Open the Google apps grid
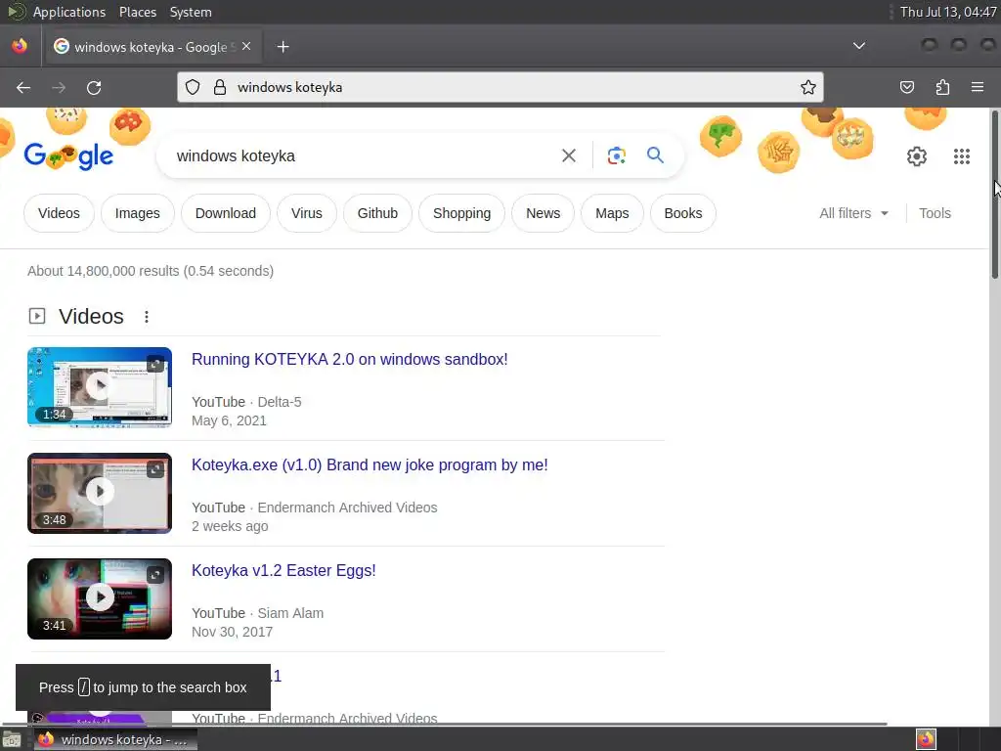The height and width of the screenshot is (751, 1001). (962, 156)
